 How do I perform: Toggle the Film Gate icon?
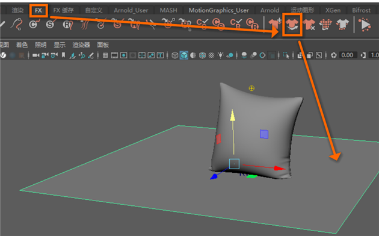click(114, 55)
